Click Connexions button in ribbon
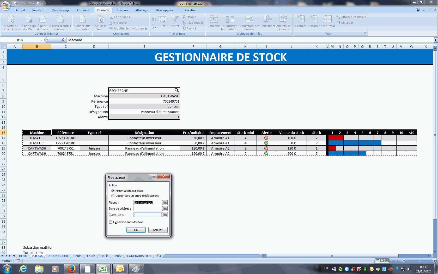 click(x=119, y=17)
